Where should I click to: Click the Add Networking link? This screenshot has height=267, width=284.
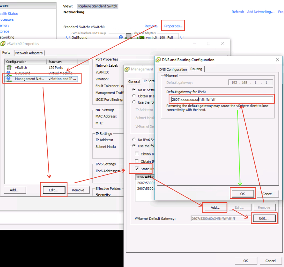[261, 12]
